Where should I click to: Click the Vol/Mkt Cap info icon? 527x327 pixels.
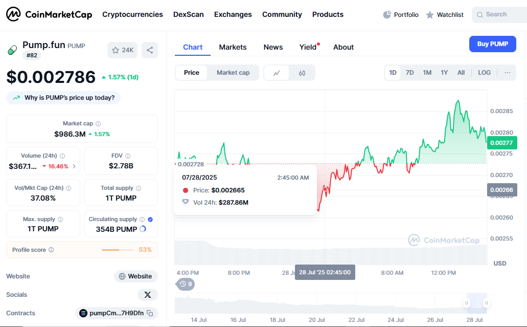point(68,188)
